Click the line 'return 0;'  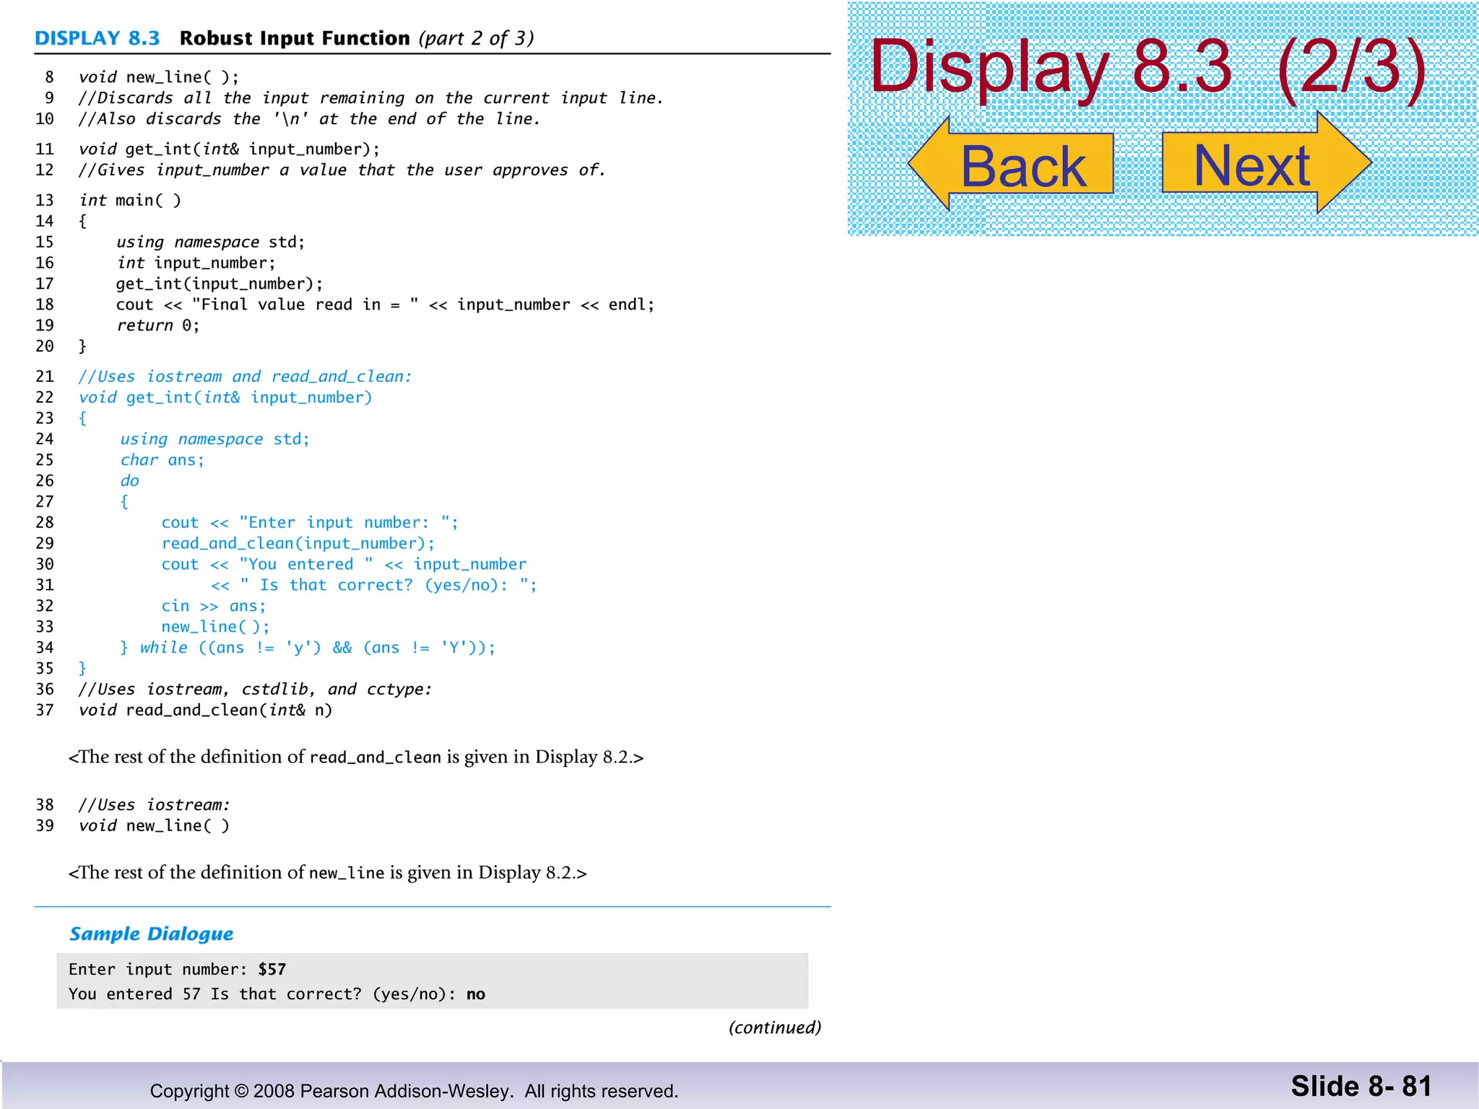(x=158, y=326)
